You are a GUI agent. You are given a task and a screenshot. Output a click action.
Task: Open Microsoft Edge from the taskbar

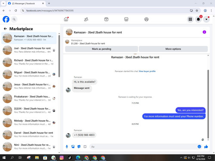pyautogui.click(x=78, y=158)
